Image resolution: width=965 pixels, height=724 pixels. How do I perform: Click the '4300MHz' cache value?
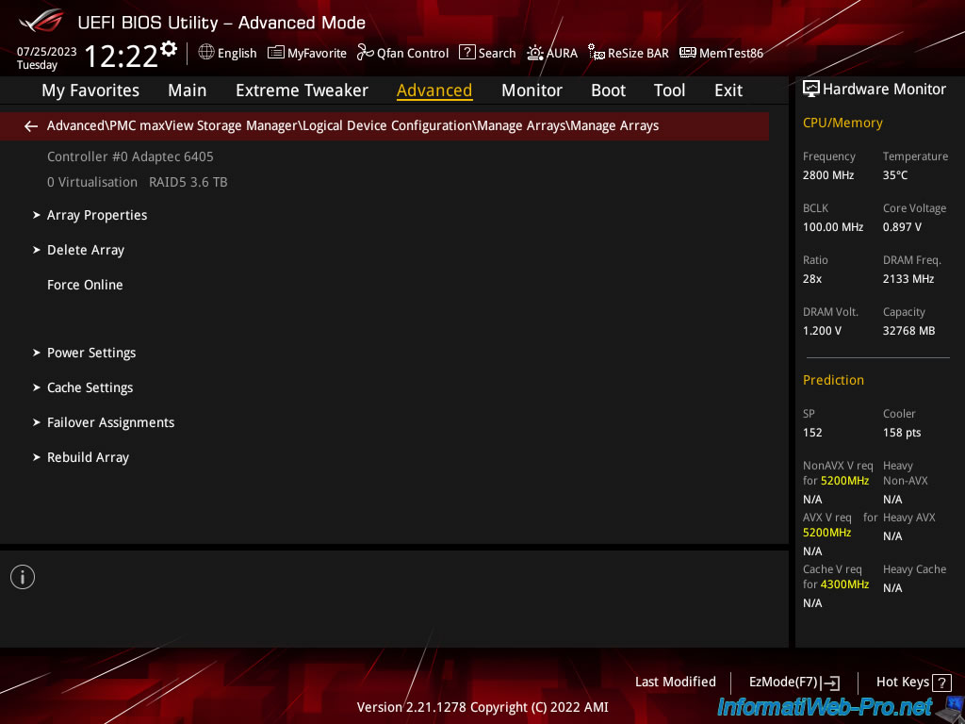844,584
